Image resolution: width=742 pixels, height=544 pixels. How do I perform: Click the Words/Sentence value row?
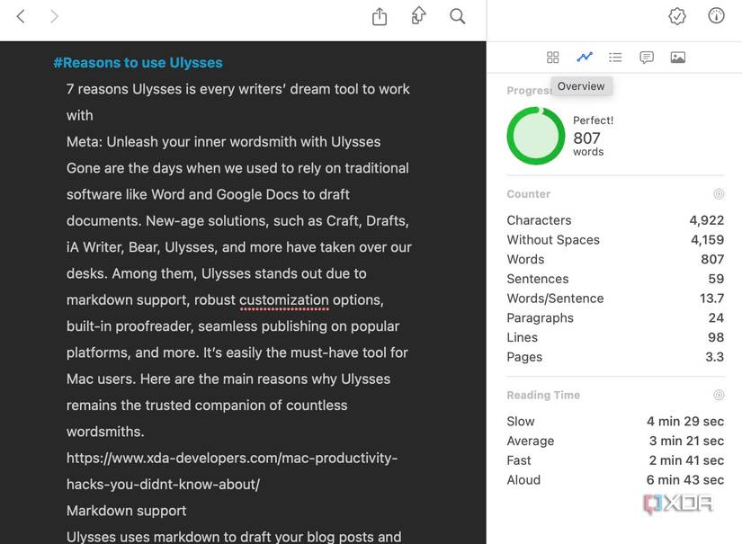(615, 299)
